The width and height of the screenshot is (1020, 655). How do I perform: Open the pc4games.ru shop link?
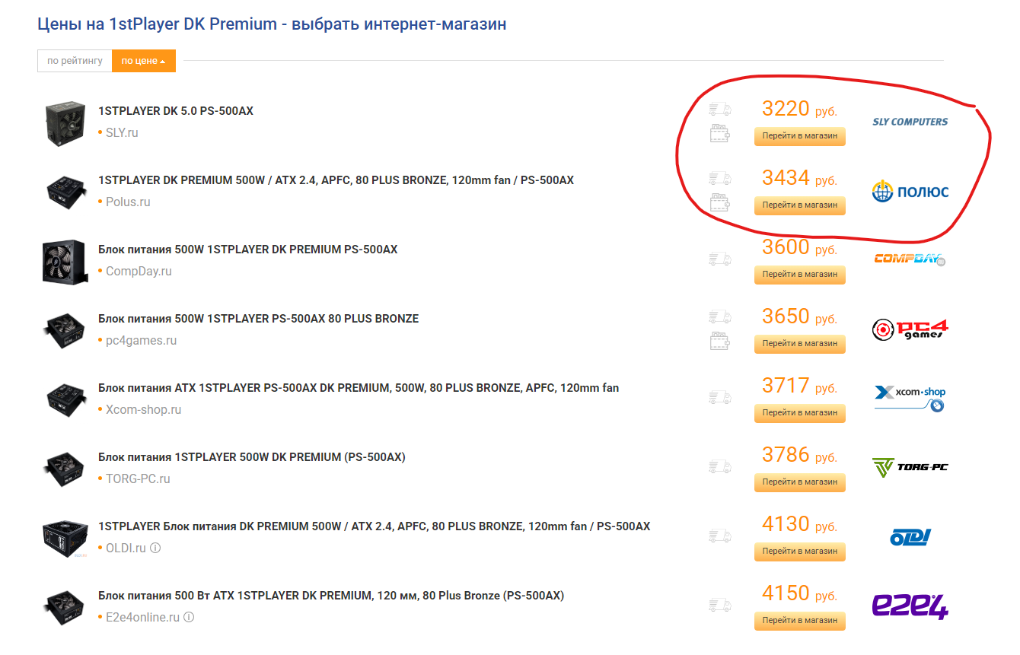coord(141,340)
